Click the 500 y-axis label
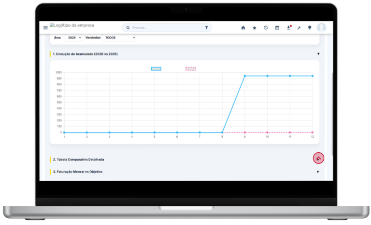Viewport: 371px width, 225px height. [x=59, y=103]
